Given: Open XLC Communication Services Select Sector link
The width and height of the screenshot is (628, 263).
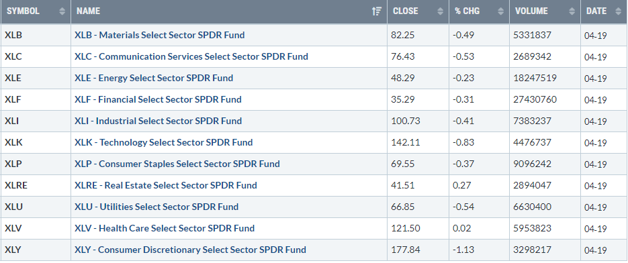Looking at the screenshot, I should pyautogui.click(x=191, y=56).
